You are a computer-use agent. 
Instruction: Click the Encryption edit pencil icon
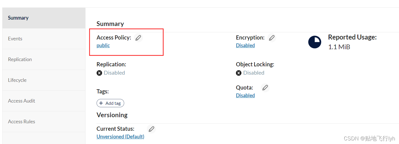(x=272, y=38)
